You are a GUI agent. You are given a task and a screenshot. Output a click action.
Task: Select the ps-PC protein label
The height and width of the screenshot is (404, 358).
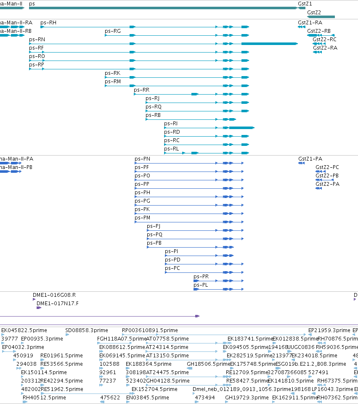tap(172, 269)
